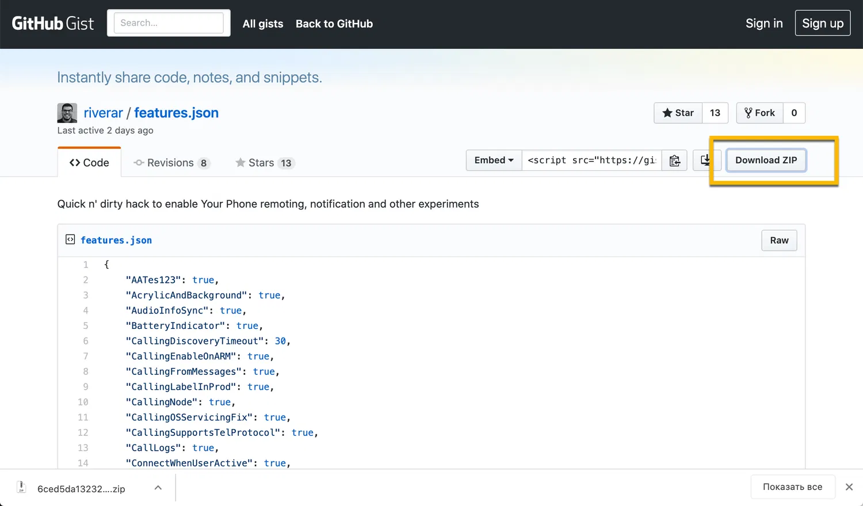Open the Embed dropdown menu
The width and height of the screenshot is (863, 506).
(x=494, y=160)
